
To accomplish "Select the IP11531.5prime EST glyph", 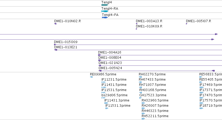I will click(x=104, y=93).
